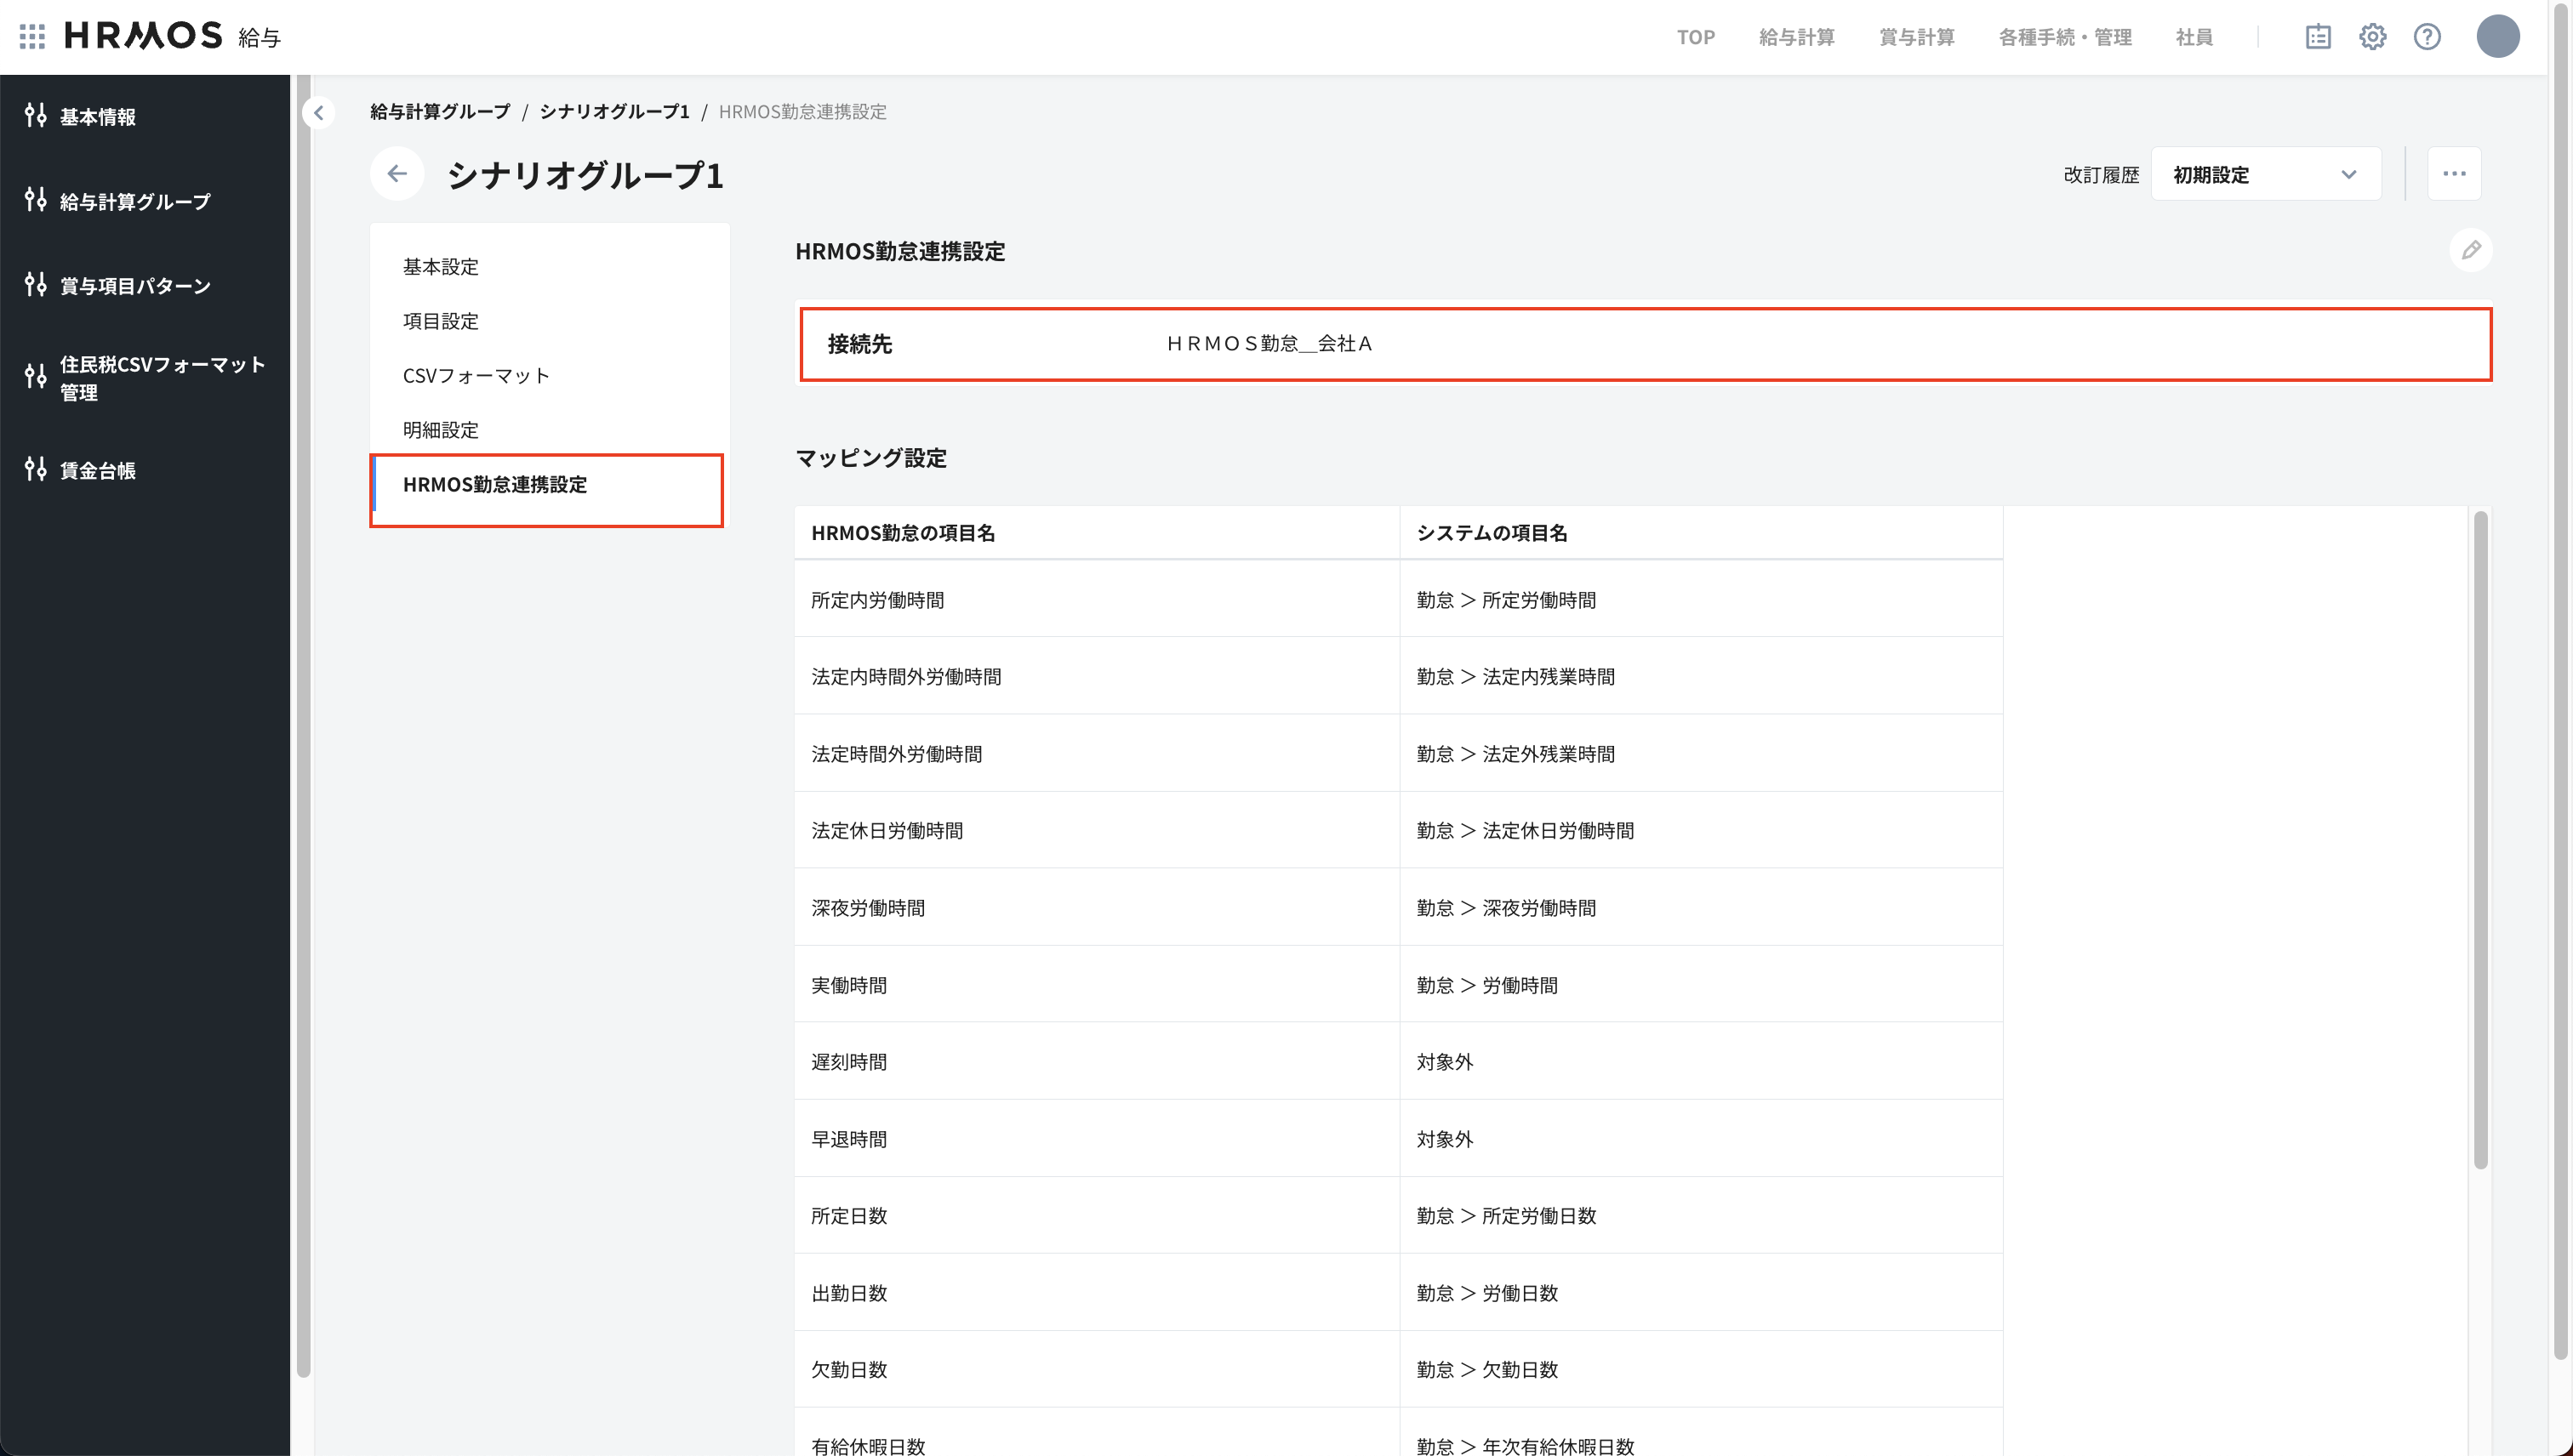Collapse the sidebar with the chevron arrow
This screenshot has height=1456, width=2573.
pyautogui.click(x=318, y=112)
